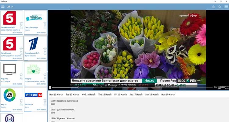Open the Thu 15 March schedule tab

coord(105,95)
